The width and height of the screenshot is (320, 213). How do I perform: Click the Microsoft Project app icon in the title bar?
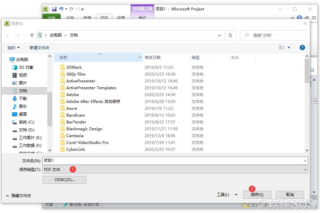45,9
